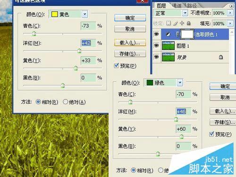Click the 洋红 +42 value field
The image size is (236, 177).
coord(88,43)
